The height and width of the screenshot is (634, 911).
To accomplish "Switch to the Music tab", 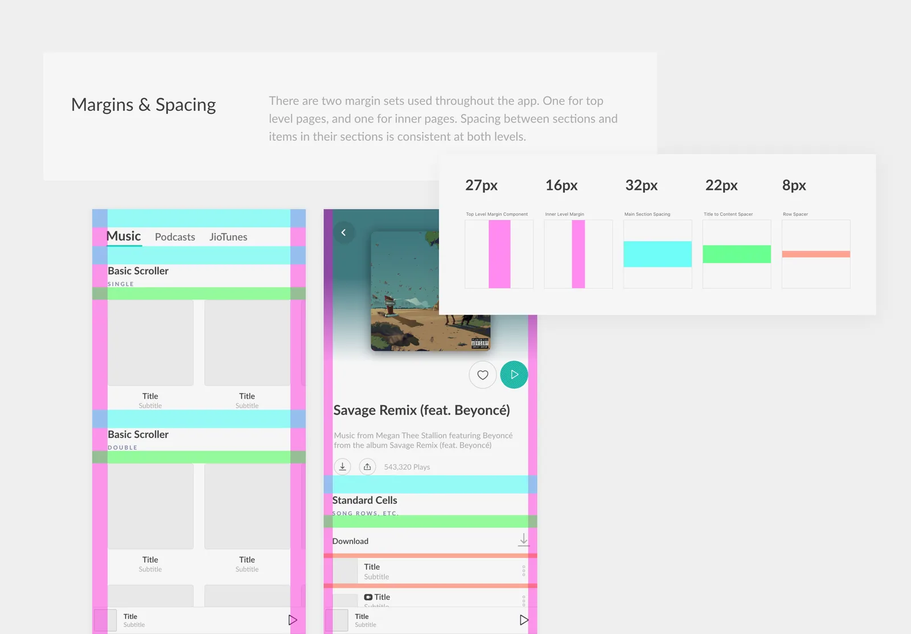I will pyautogui.click(x=124, y=236).
